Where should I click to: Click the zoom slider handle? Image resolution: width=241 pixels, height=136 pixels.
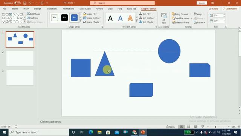coord(215,127)
